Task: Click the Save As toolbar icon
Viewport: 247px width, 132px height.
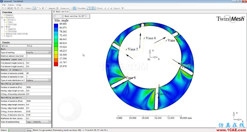Action: point(12,8)
